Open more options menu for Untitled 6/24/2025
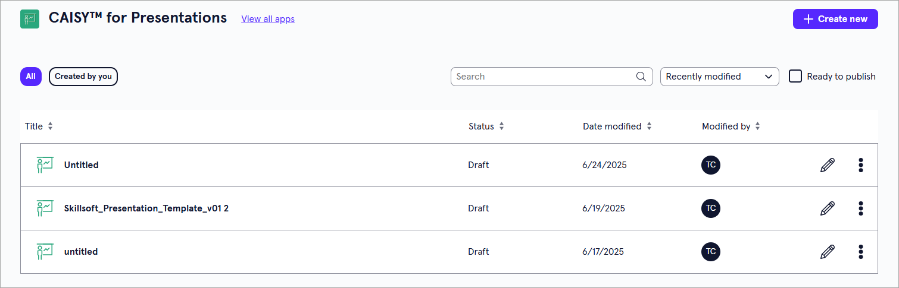This screenshot has width=899, height=288. [861, 165]
